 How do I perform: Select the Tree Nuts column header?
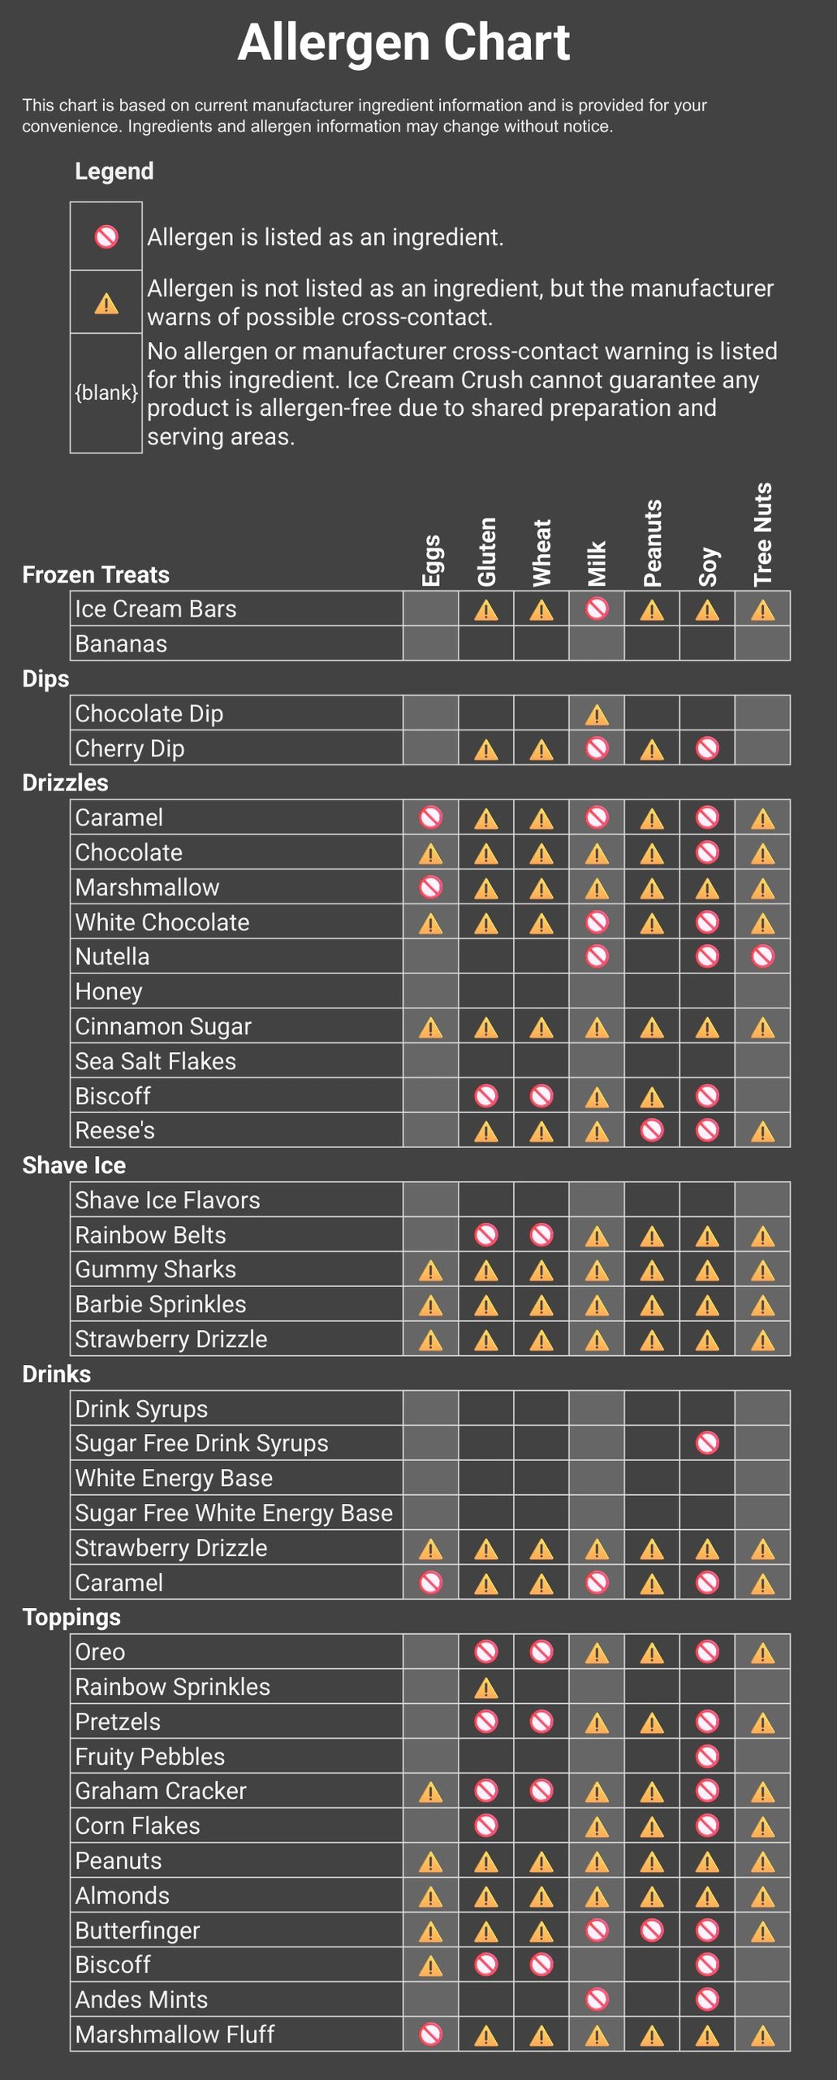(x=762, y=534)
